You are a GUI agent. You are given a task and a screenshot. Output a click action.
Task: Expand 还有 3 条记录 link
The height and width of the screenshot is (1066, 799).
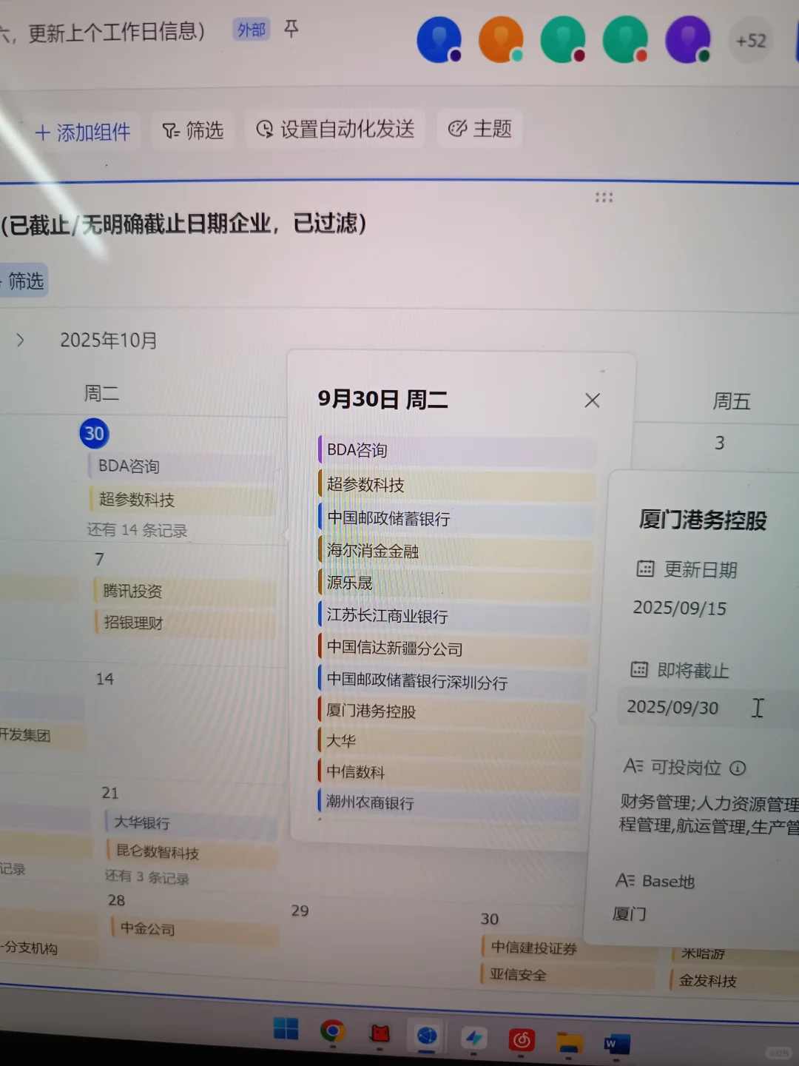click(146, 877)
